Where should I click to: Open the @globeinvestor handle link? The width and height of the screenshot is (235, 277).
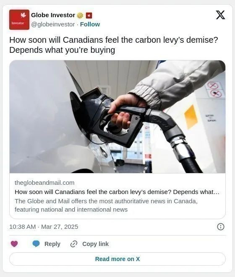coord(53,24)
